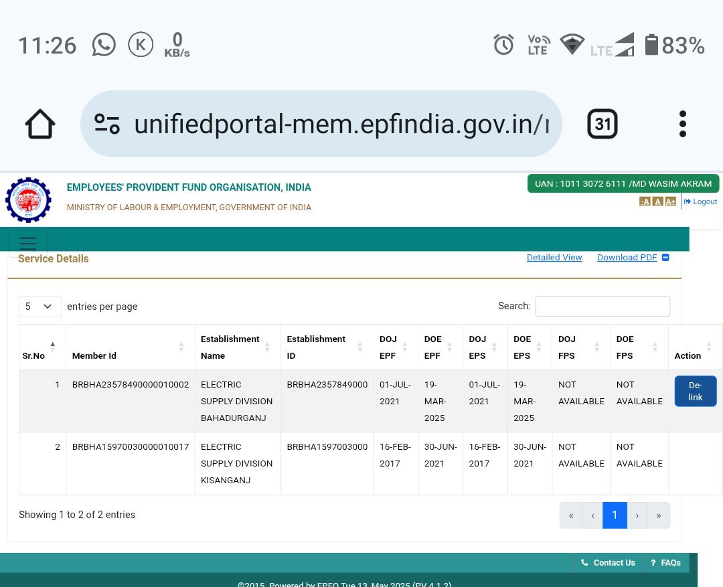Sort table by Sr.No column
The width and height of the screenshot is (723, 587).
click(x=42, y=347)
